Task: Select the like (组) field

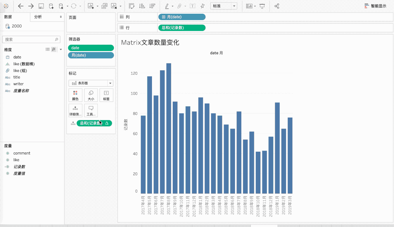Action: (20, 71)
